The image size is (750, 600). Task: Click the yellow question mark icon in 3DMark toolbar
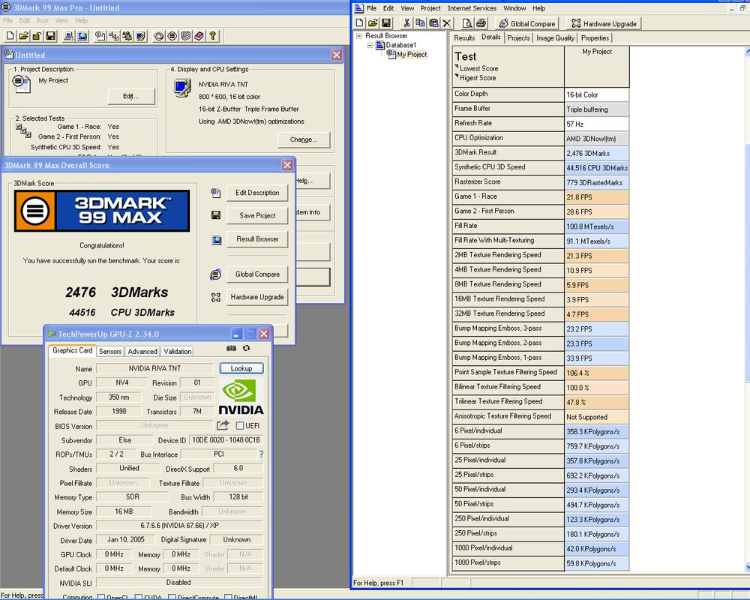click(213, 36)
